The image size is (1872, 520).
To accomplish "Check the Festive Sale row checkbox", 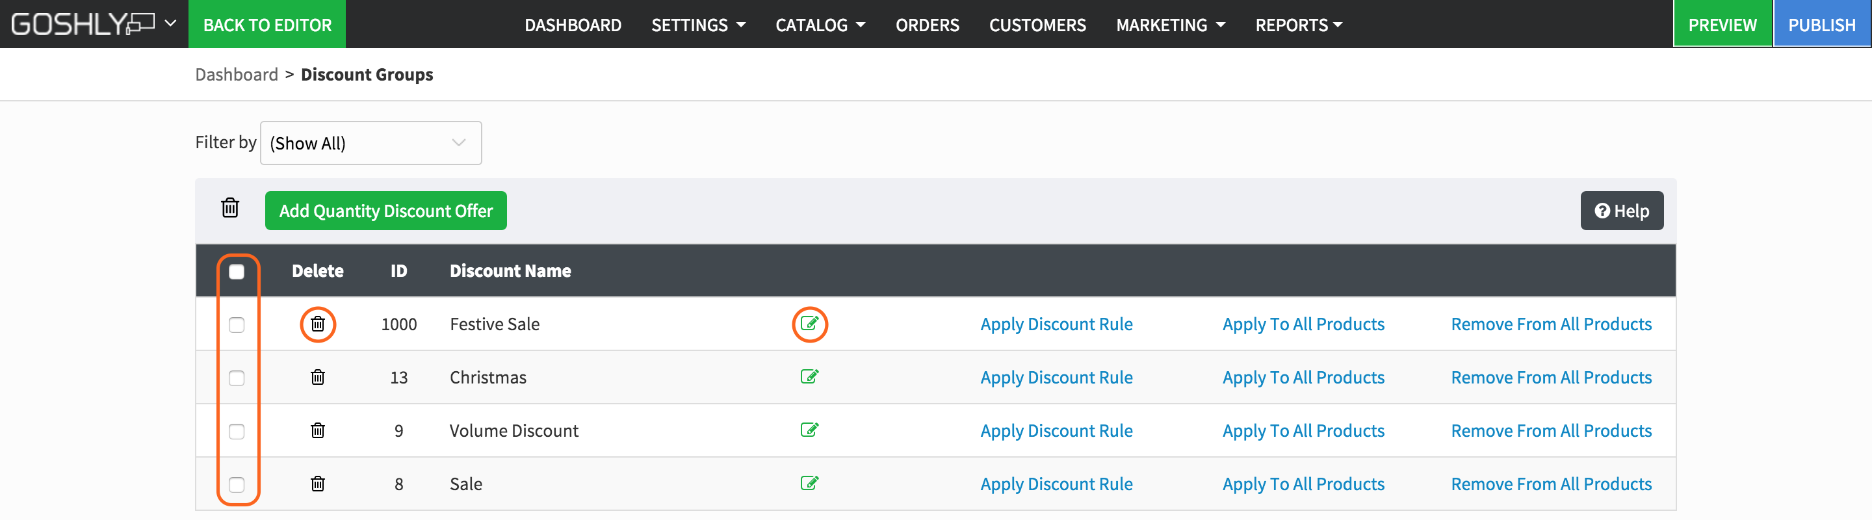I will 236,324.
